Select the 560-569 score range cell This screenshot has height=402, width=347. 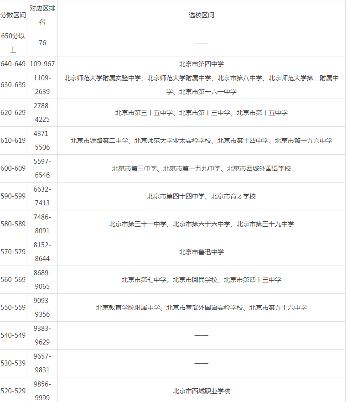13,280
